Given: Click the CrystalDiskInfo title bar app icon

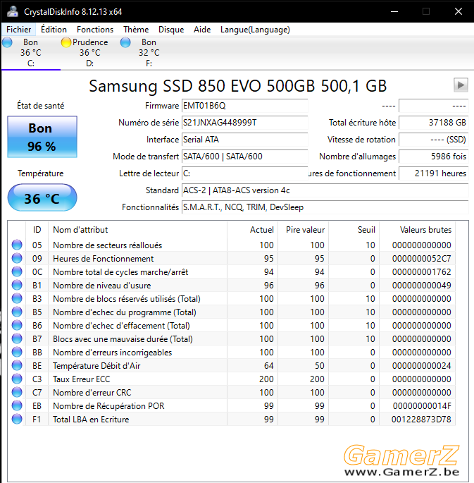Looking at the screenshot, I should (x=13, y=12).
